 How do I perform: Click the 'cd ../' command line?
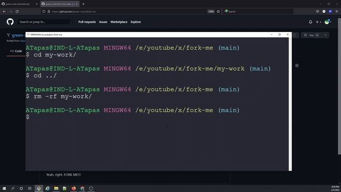42,75
